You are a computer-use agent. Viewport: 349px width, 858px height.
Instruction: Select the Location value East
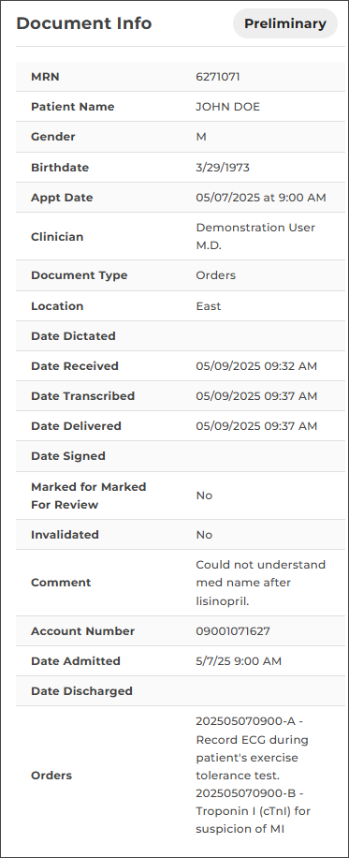(209, 306)
